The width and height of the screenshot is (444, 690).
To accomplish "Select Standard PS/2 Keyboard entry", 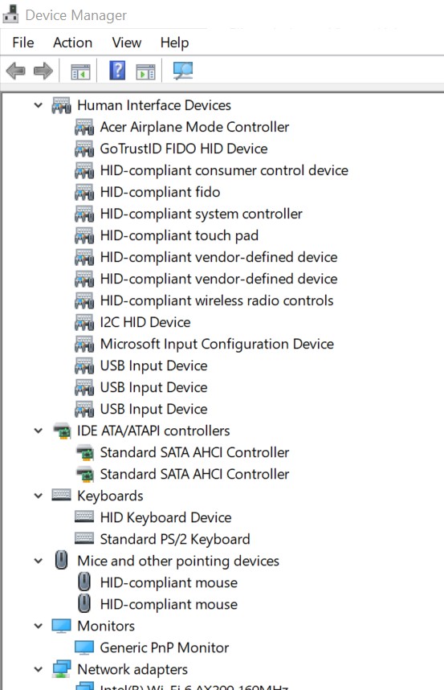I will click(x=175, y=539).
